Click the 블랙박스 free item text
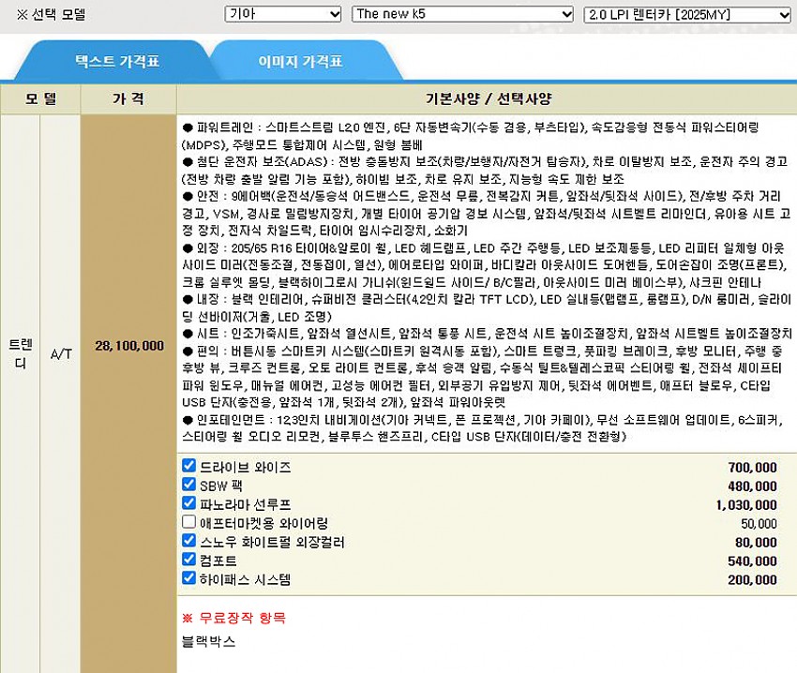Screen dimensions: 797x673 pos(208,641)
